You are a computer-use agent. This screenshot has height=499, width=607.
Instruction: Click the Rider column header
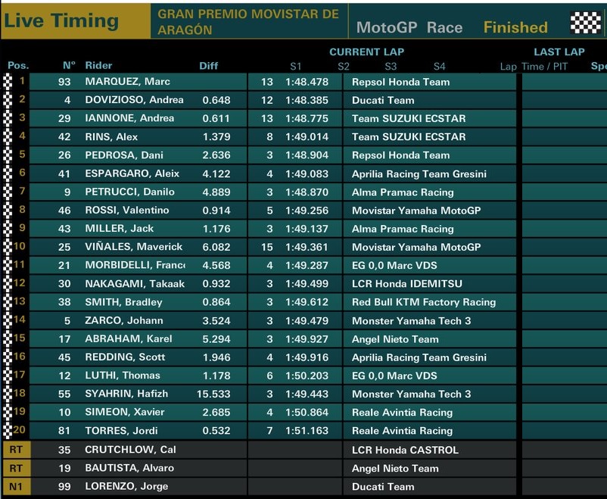coord(98,66)
